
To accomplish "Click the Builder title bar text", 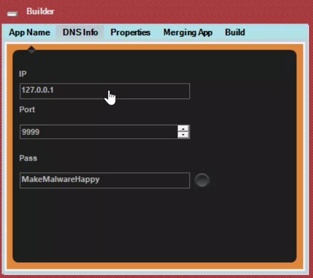I will [x=40, y=11].
